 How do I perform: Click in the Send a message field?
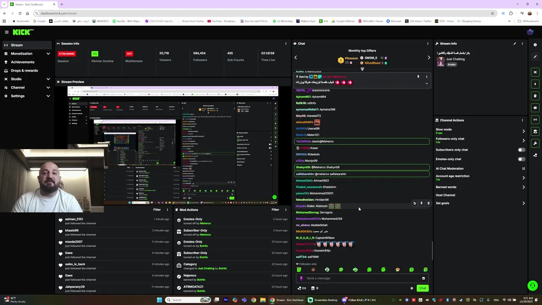(x=362, y=278)
